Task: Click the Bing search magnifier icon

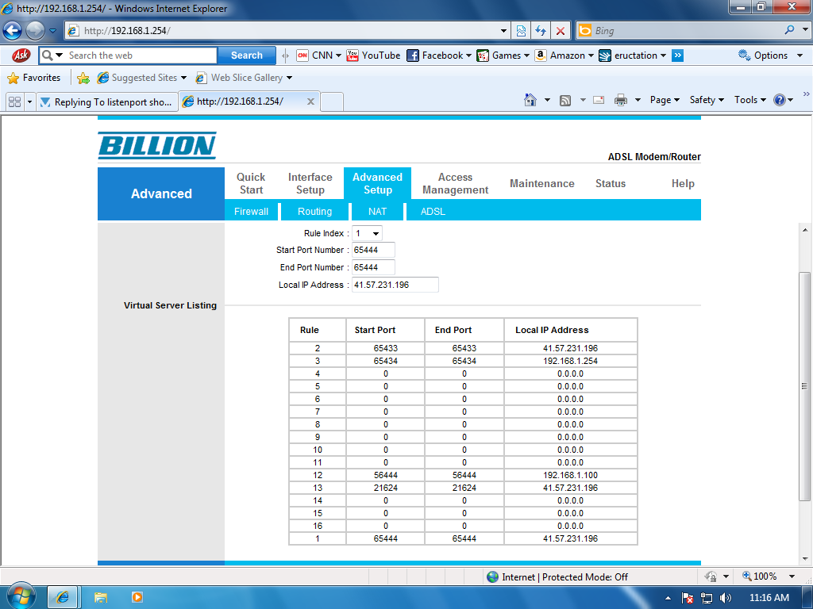Action: tap(789, 30)
